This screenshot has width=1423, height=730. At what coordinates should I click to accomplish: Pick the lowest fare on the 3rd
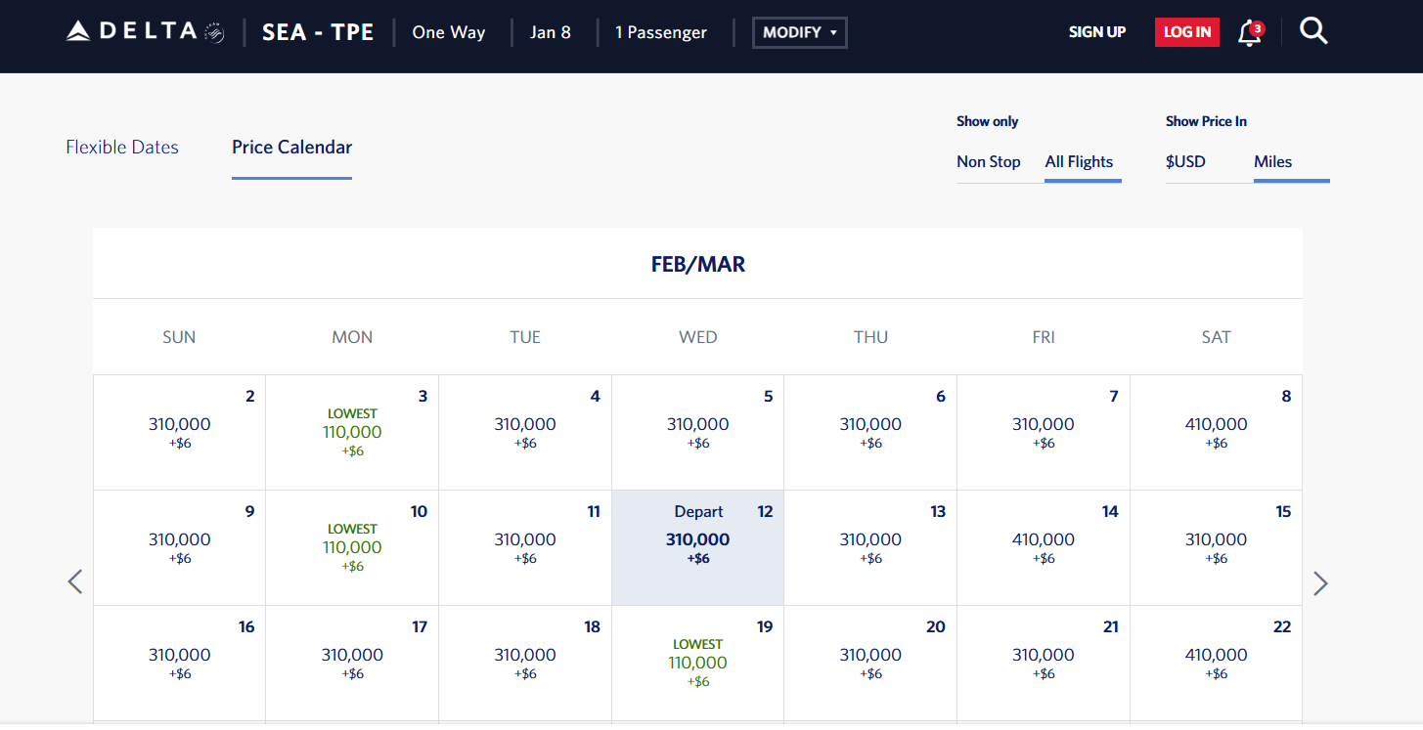pos(352,433)
